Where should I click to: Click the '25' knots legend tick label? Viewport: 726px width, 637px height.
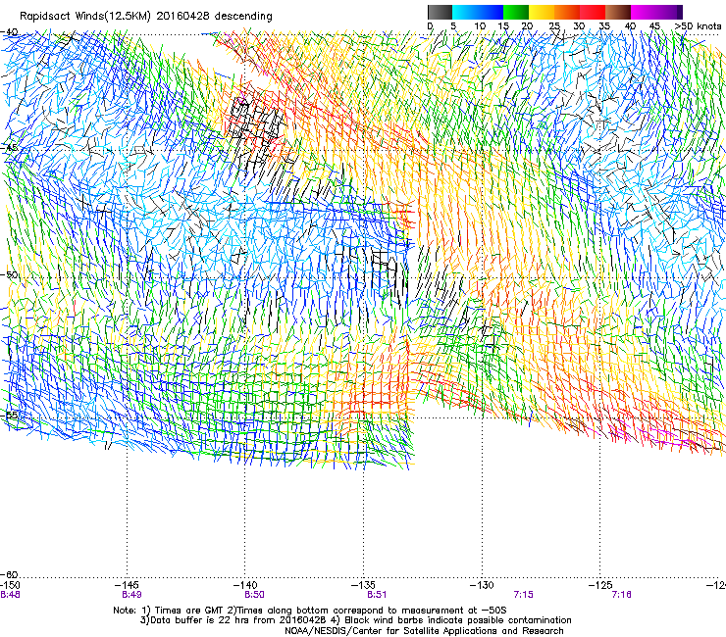pos(554,25)
